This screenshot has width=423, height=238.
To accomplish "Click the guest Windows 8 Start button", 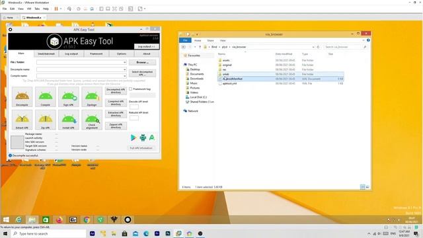I will pos(6,219).
